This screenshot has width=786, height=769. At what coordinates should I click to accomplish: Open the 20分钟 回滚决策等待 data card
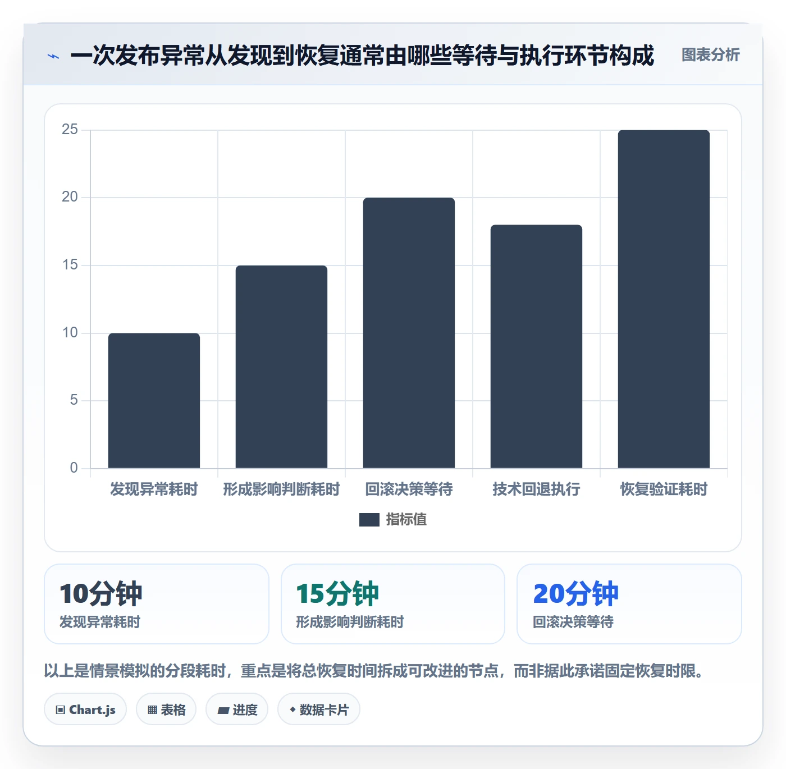pyautogui.click(x=629, y=604)
